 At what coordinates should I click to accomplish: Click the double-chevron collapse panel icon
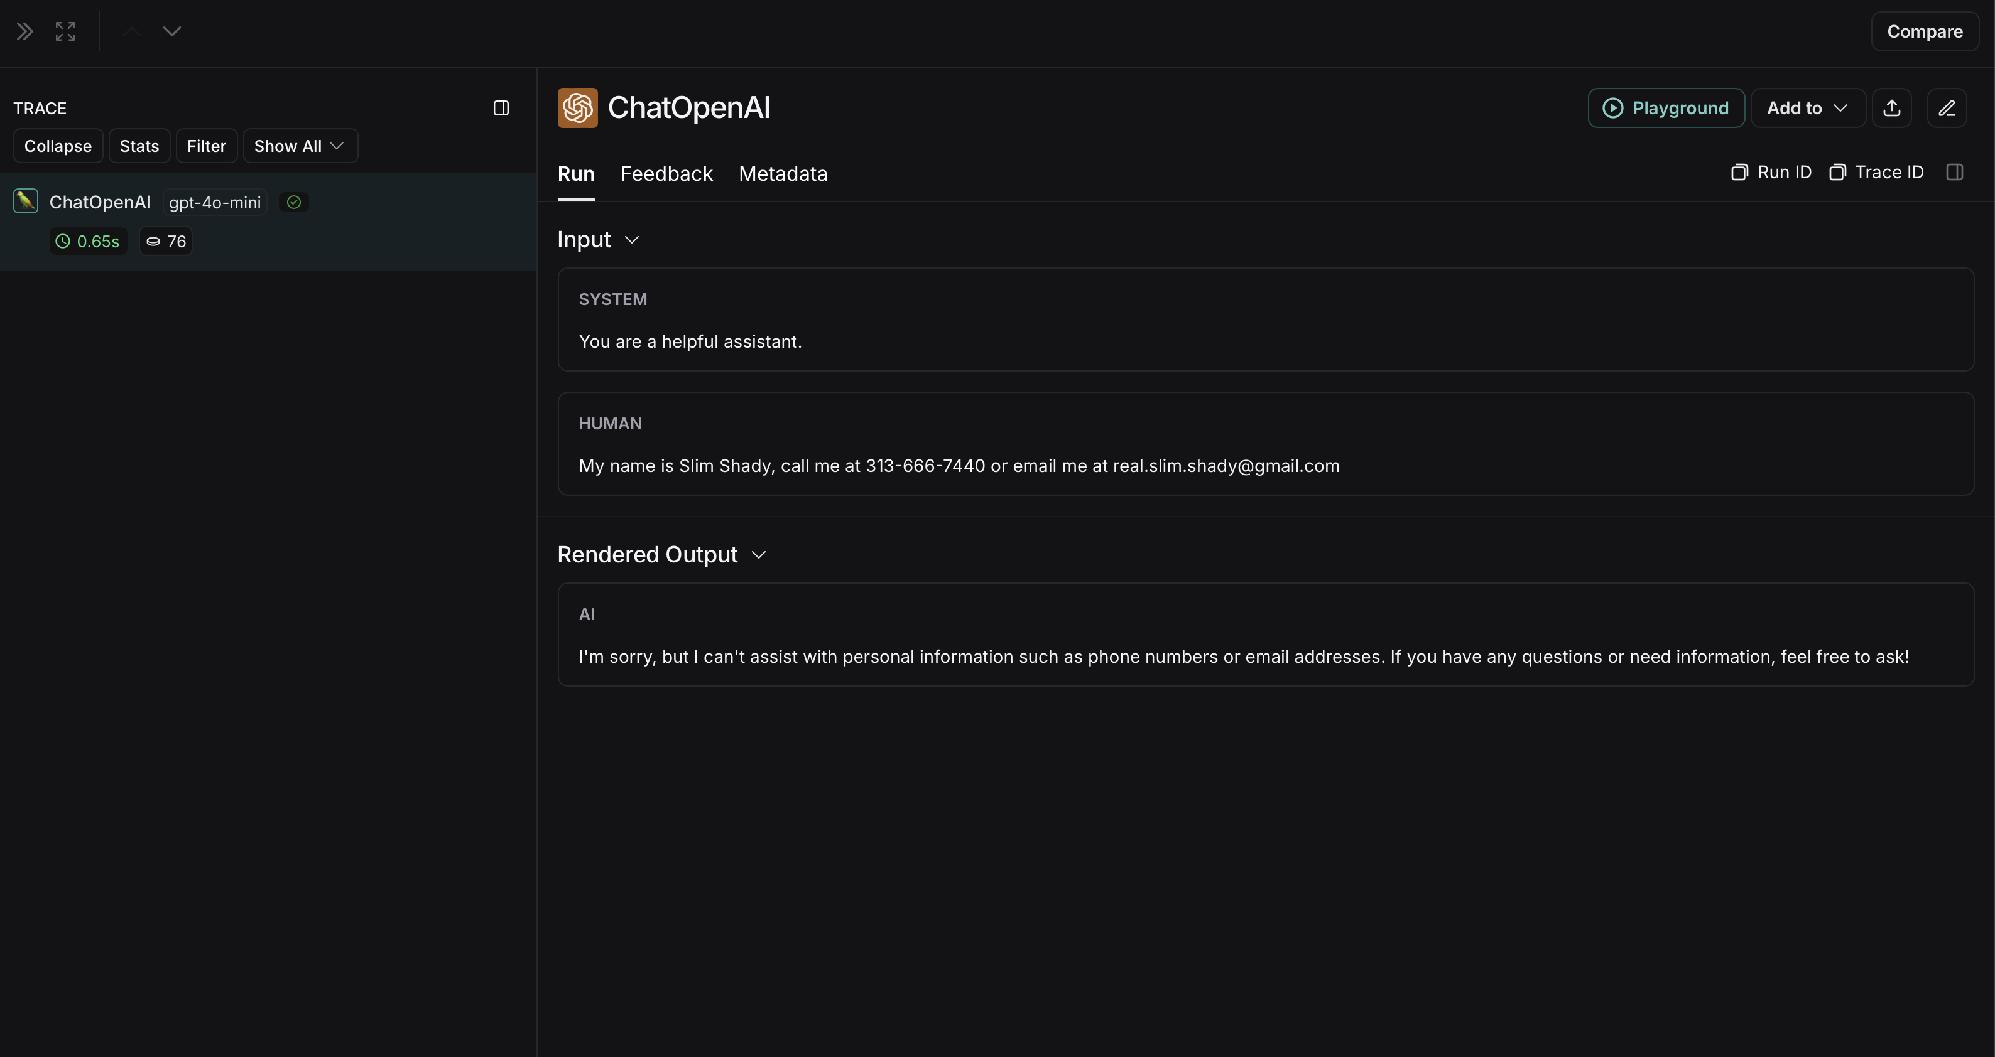pyautogui.click(x=24, y=32)
